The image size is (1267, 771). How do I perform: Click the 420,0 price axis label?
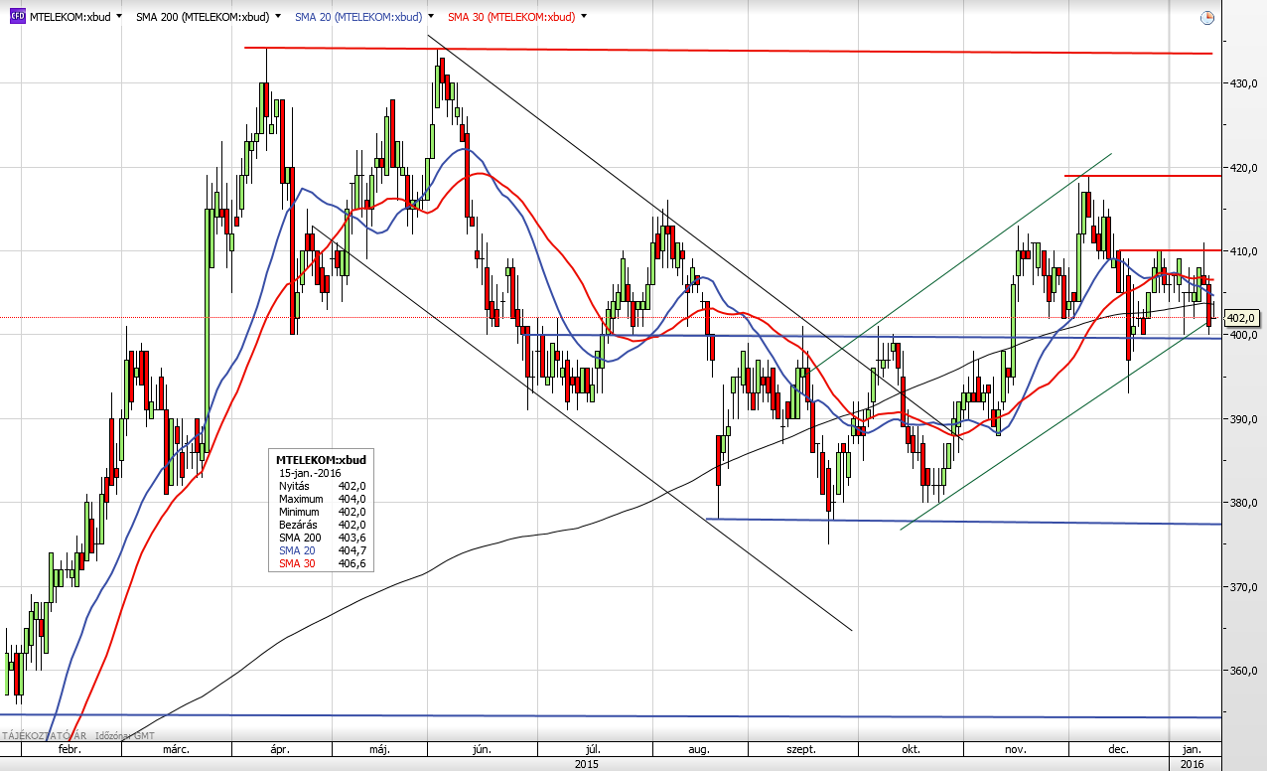[x=1244, y=168]
